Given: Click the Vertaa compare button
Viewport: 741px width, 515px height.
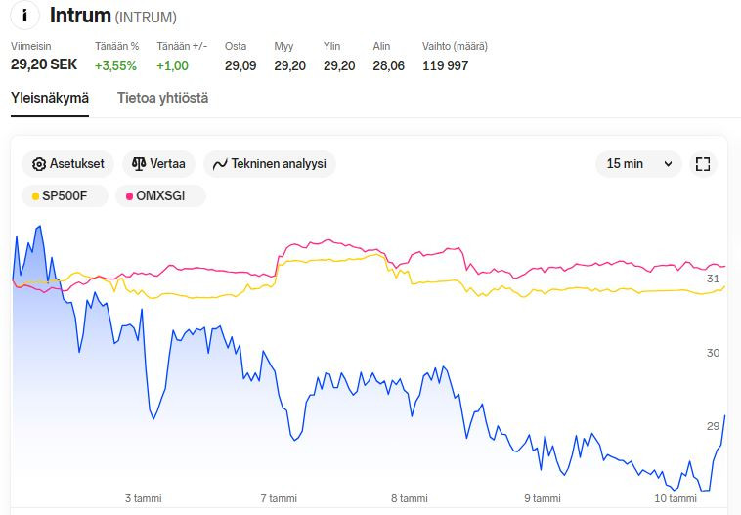Looking at the screenshot, I should [x=158, y=164].
